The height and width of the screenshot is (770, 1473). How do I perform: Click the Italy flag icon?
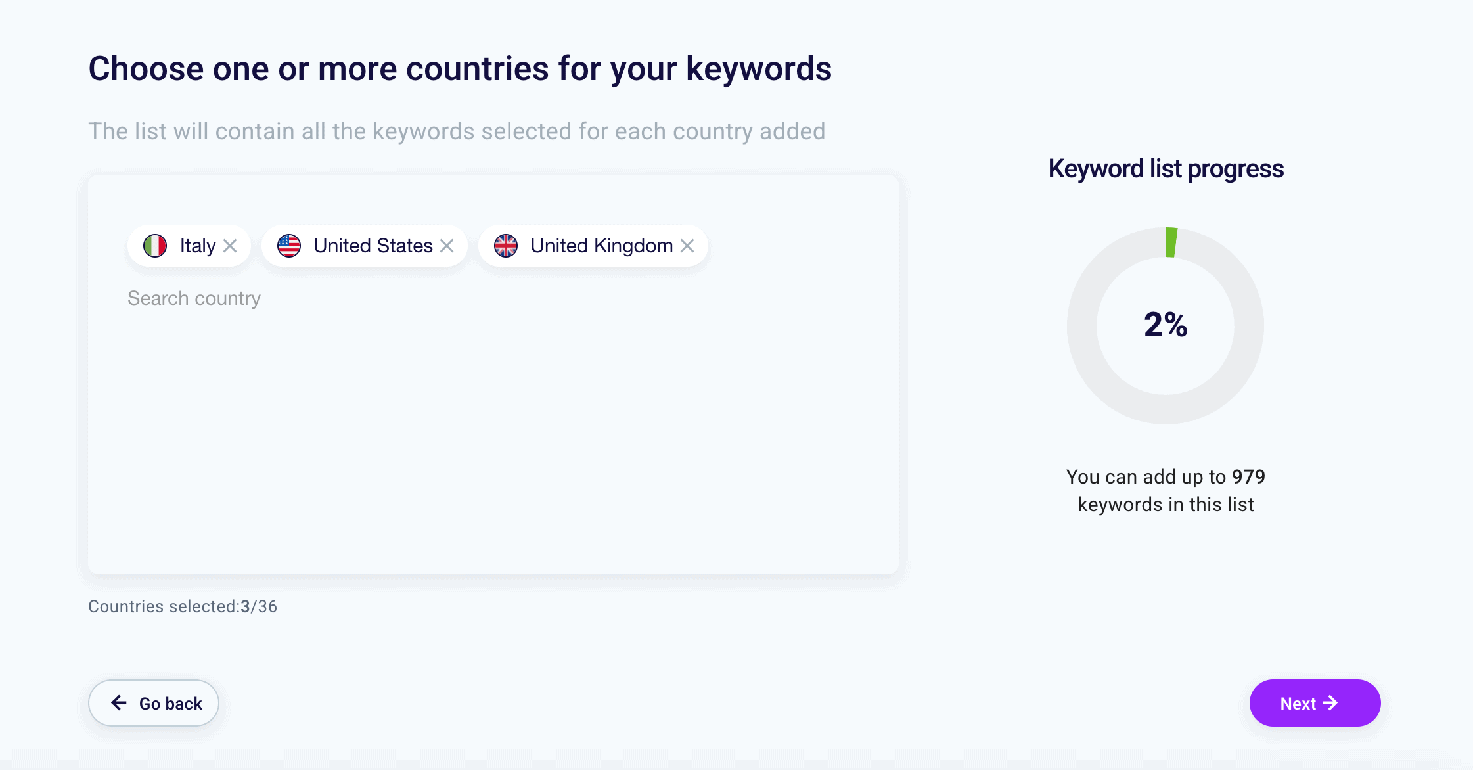coord(156,246)
